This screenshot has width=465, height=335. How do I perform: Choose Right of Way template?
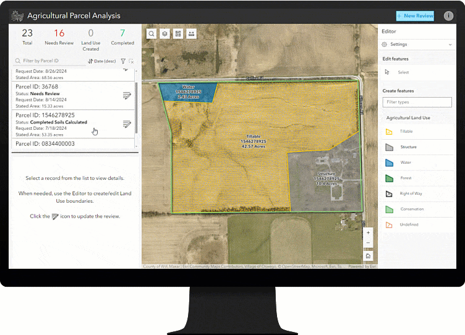pos(417,193)
